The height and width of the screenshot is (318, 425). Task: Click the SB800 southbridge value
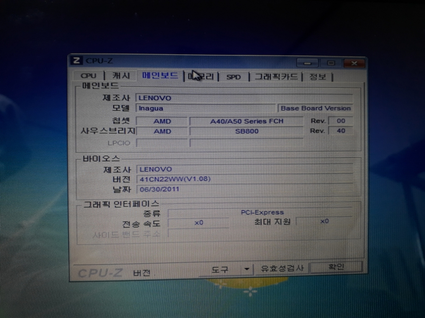click(x=246, y=131)
